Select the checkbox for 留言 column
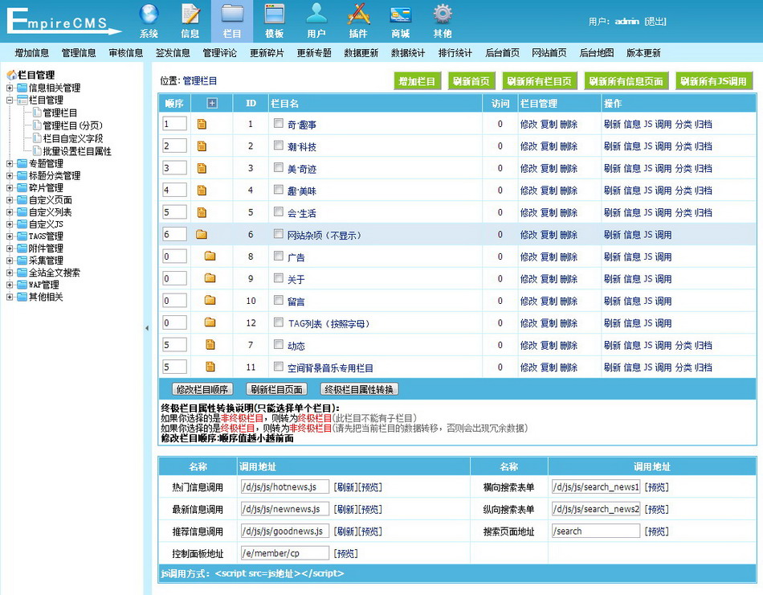The height and width of the screenshot is (595, 763). click(279, 301)
